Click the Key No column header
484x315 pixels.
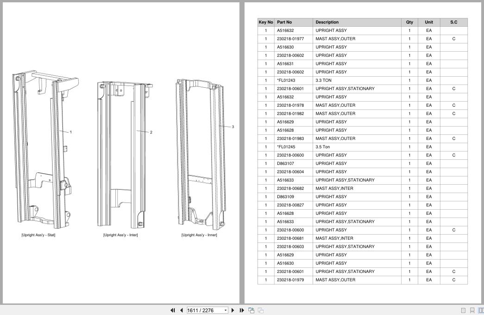[266, 22]
